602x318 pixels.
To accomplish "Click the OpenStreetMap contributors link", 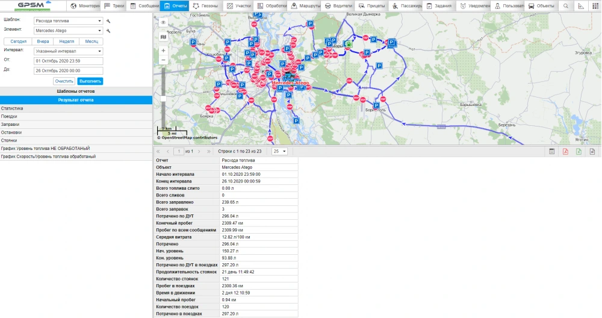I will pos(189,137).
